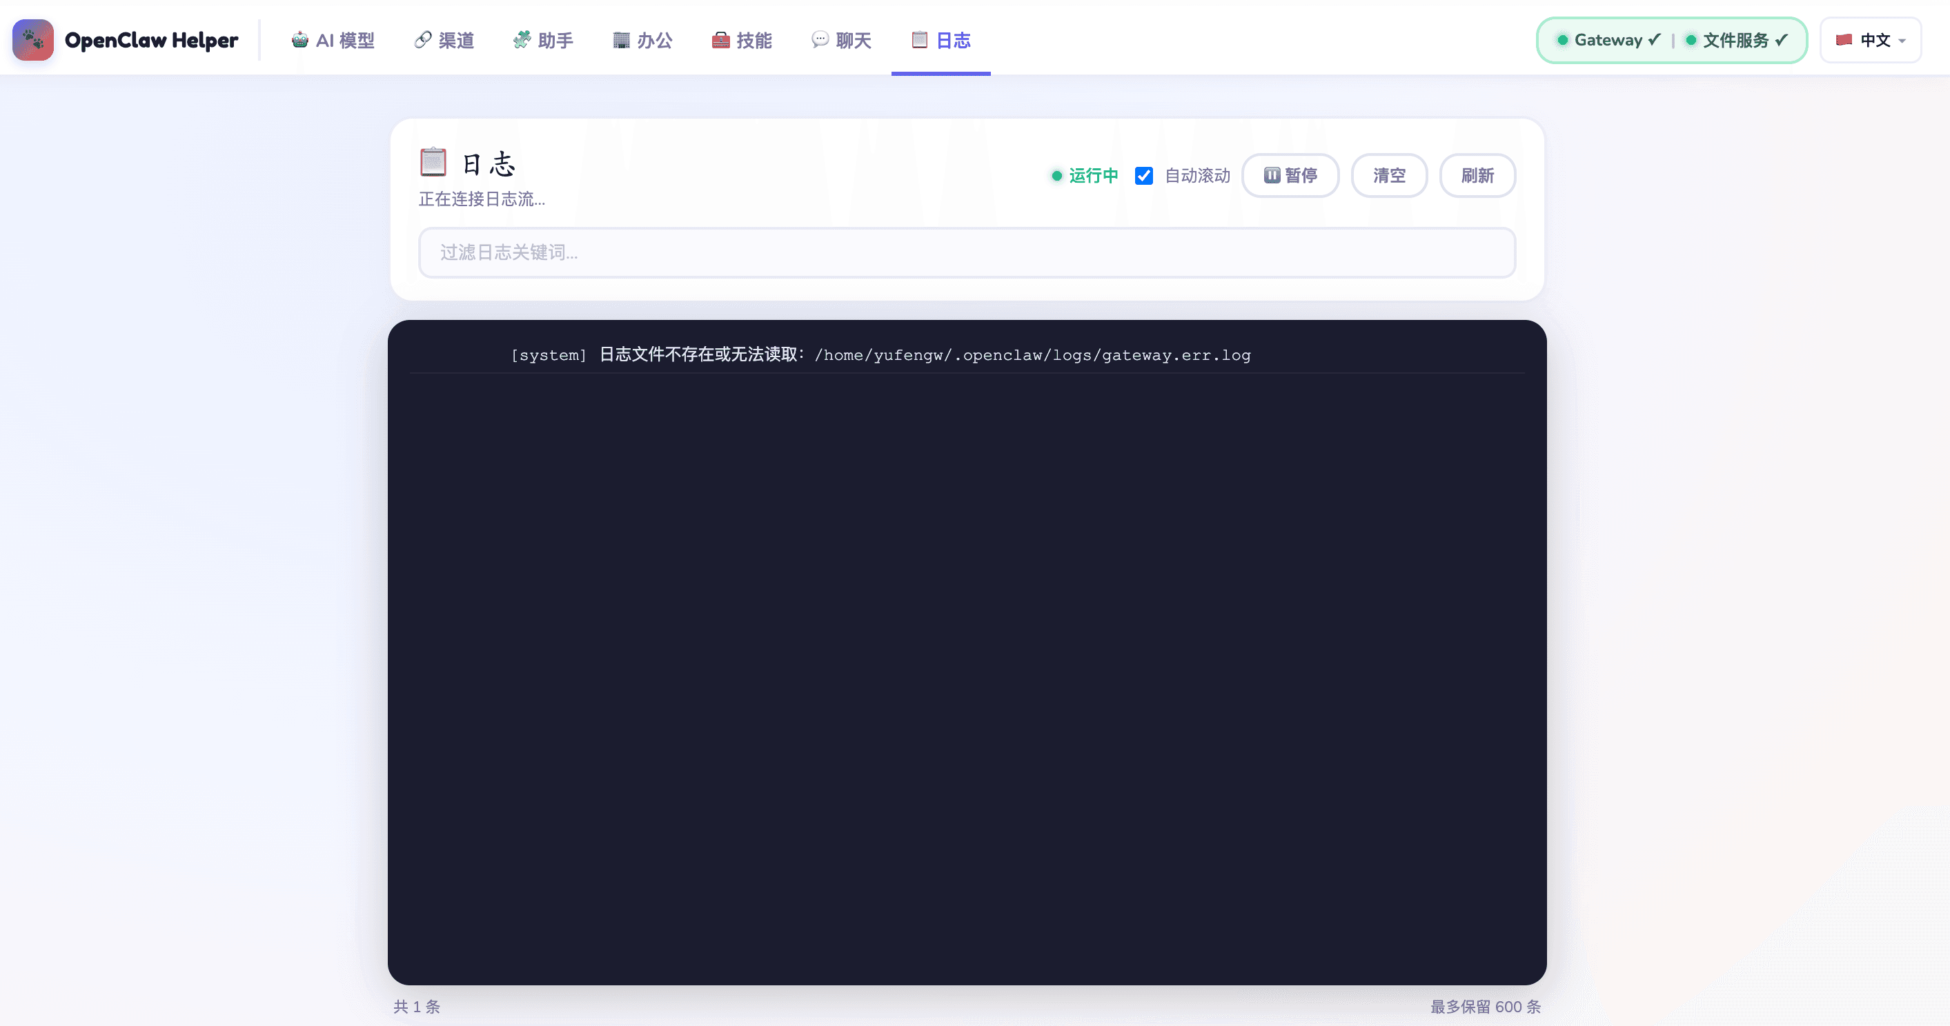Screen dimensions: 1950x1026
Task: Click the puzzle icon for 助手
Action: 522,40
